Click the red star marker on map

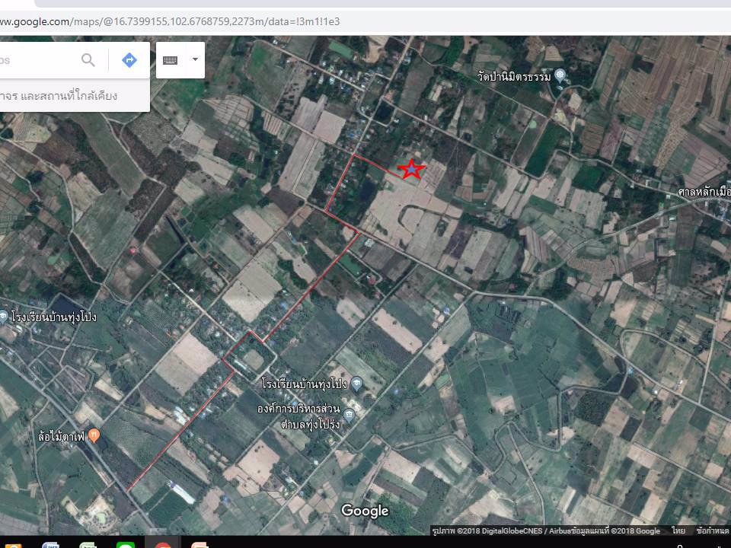[412, 170]
